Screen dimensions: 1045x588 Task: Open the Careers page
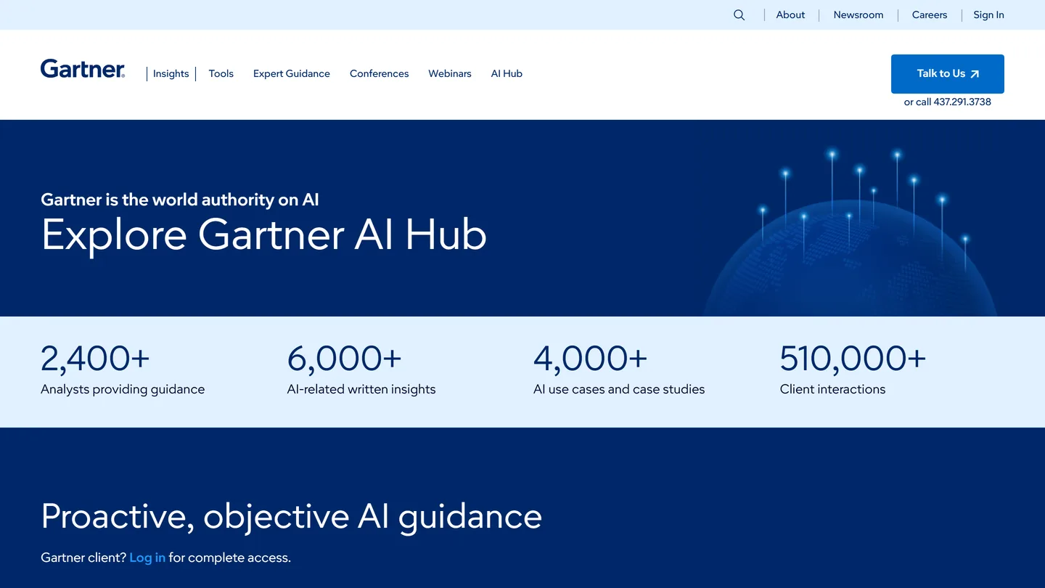pos(930,15)
